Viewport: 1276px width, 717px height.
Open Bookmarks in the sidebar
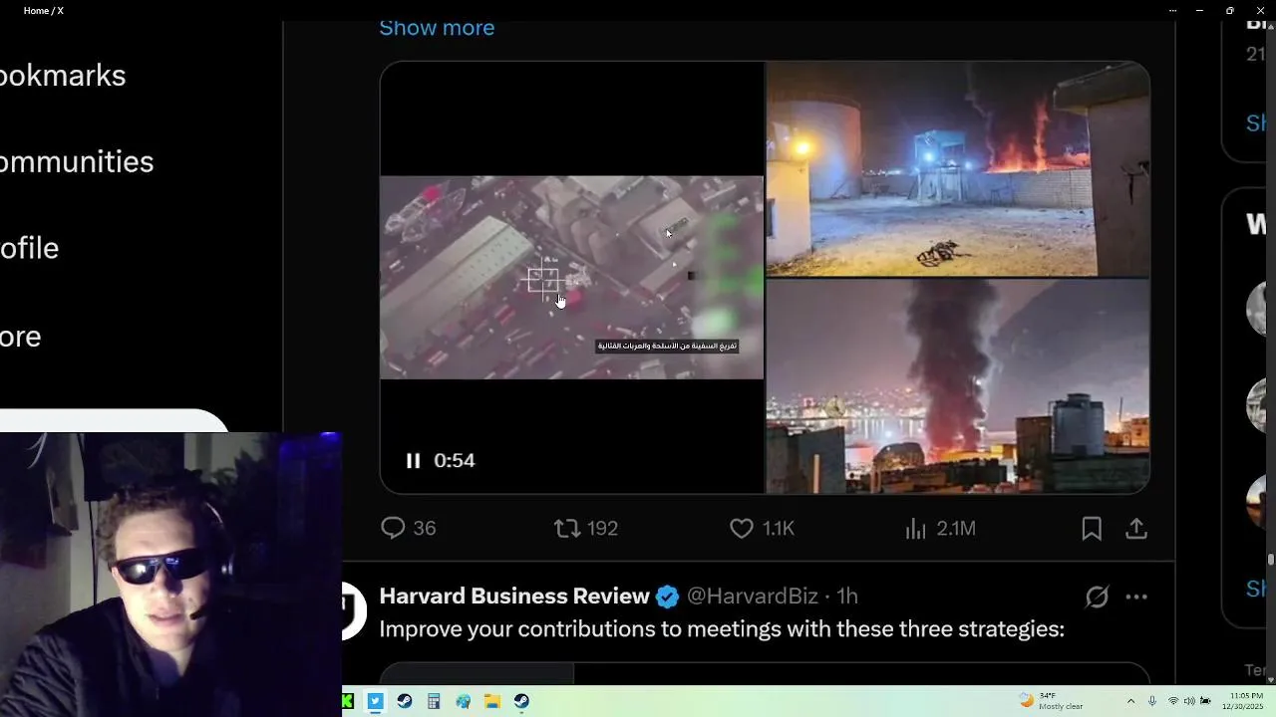click(63, 76)
